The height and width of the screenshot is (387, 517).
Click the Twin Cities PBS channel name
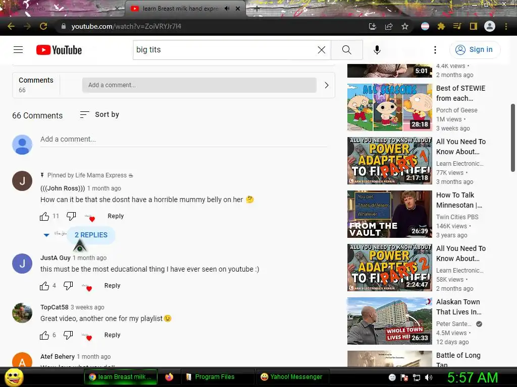click(457, 217)
